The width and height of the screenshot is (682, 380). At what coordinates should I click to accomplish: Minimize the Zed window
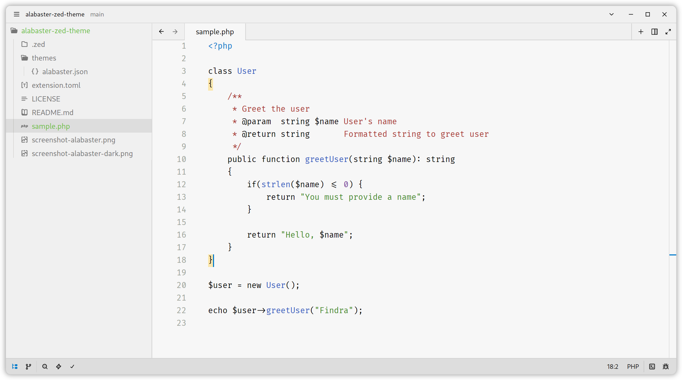(631, 14)
